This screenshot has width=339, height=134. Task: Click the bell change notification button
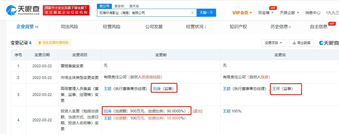[x=53, y=43]
